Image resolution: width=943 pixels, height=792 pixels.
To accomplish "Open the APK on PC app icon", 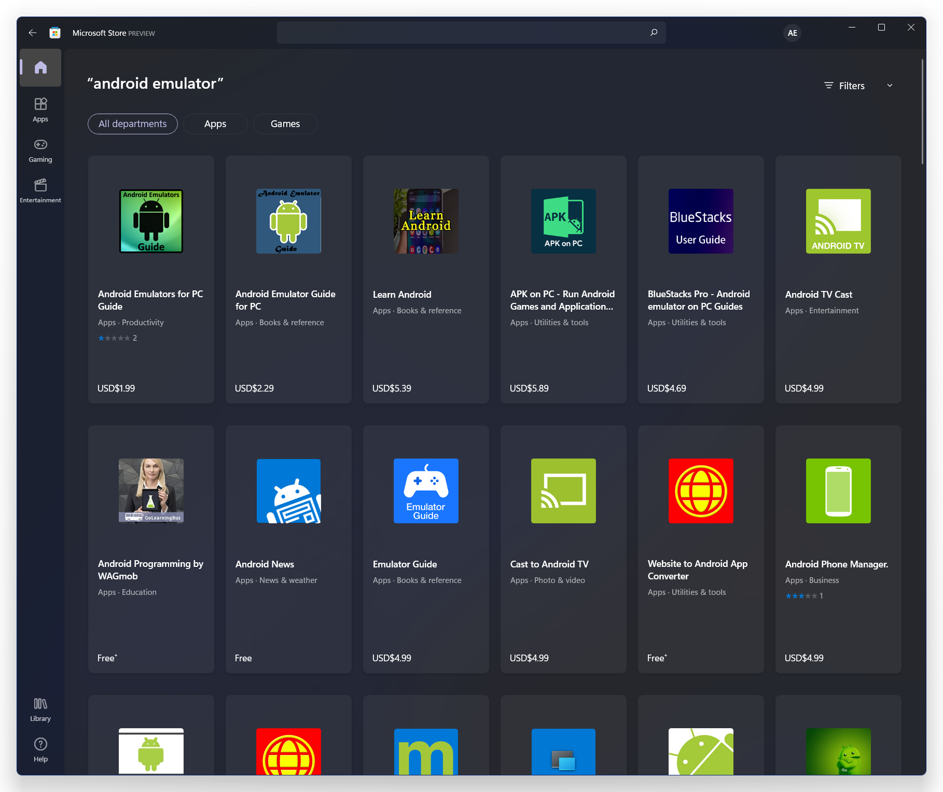I will pos(563,221).
